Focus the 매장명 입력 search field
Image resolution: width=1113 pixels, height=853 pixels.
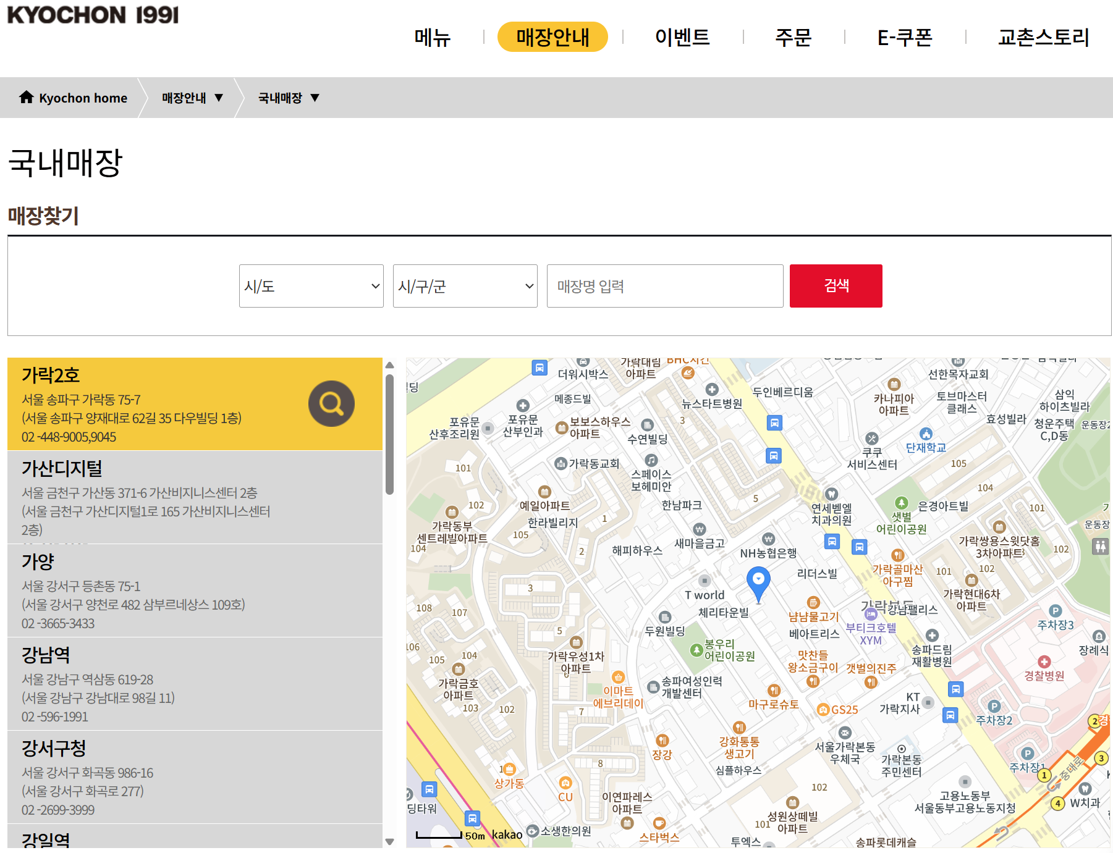pos(665,286)
